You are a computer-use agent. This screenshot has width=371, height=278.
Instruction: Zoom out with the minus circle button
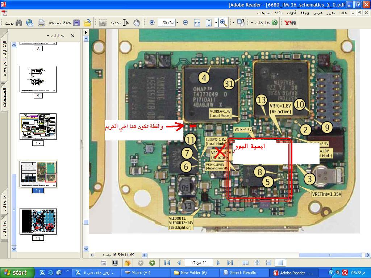tap(185, 23)
